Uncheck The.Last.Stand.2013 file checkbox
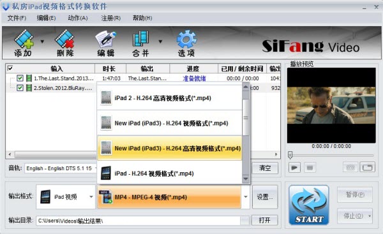The image size is (383, 234). pos(20,78)
